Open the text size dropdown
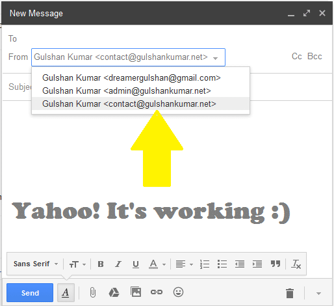334x306 pixels. point(77,264)
